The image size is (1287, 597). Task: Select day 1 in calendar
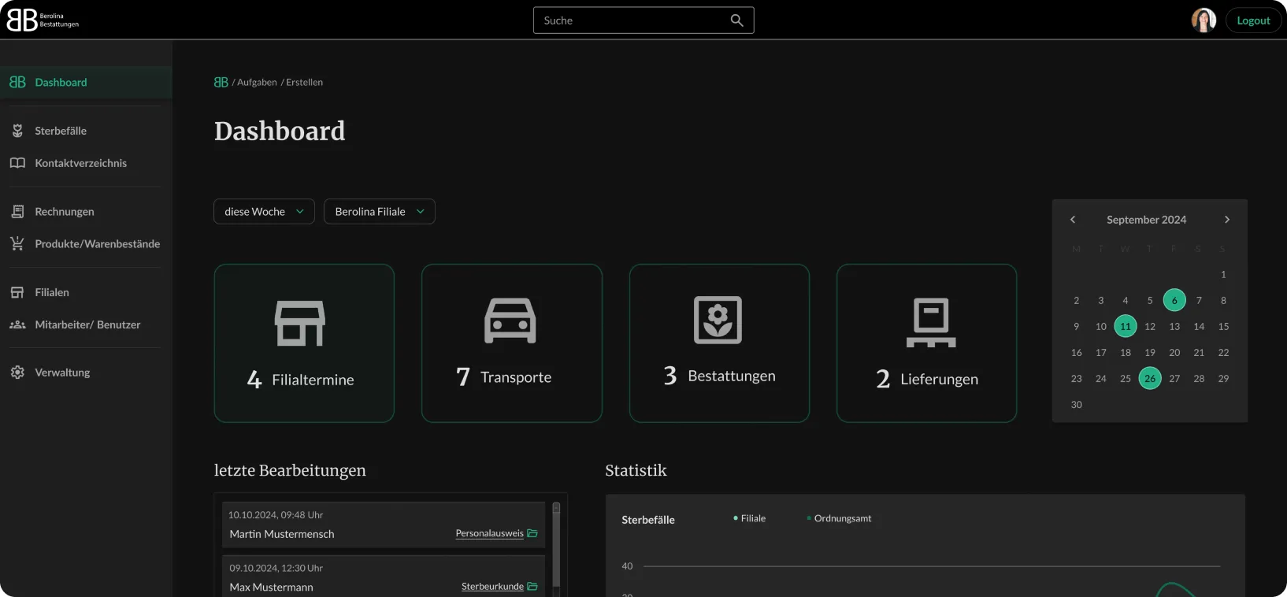point(1223,274)
